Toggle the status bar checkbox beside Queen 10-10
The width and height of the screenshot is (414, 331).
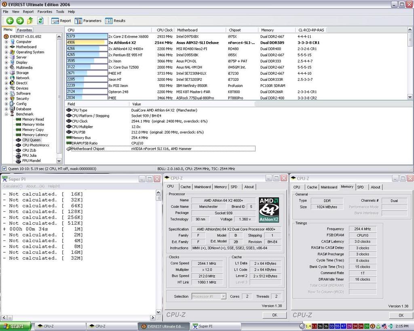coord(4,169)
